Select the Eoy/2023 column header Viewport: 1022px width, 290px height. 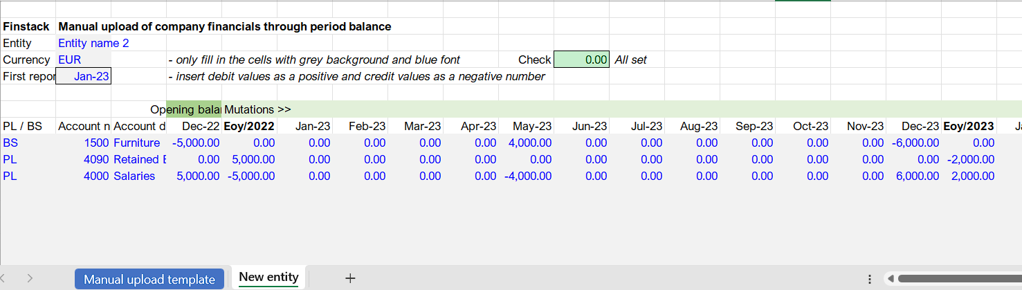(969, 126)
